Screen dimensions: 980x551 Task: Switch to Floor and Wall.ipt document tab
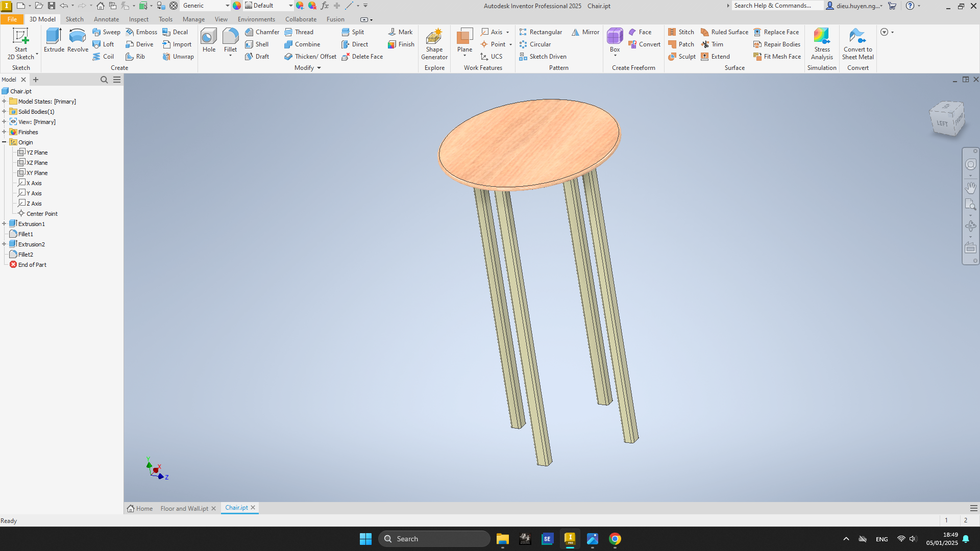click(184, 509)
